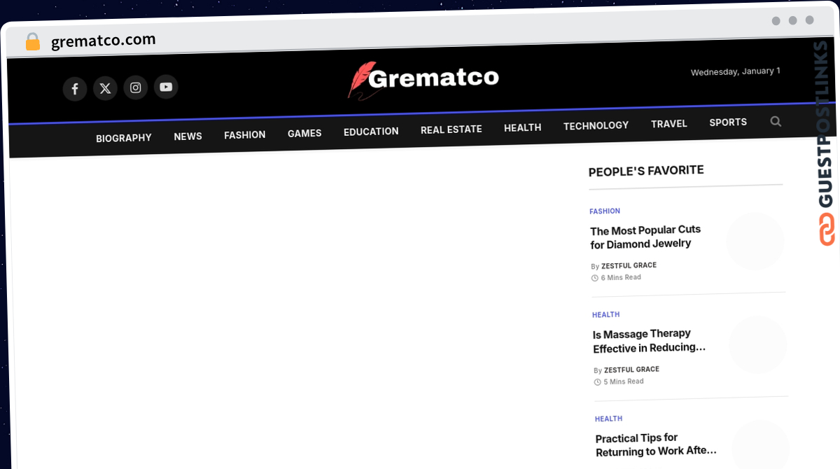Viewport: 840px width, 469px height.
Task: Click the padlock icon in address bar
Action: (32, 42)
